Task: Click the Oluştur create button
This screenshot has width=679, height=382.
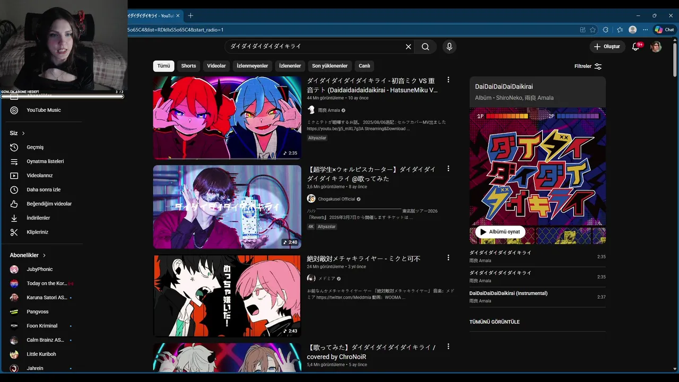Action: point(607,47)
